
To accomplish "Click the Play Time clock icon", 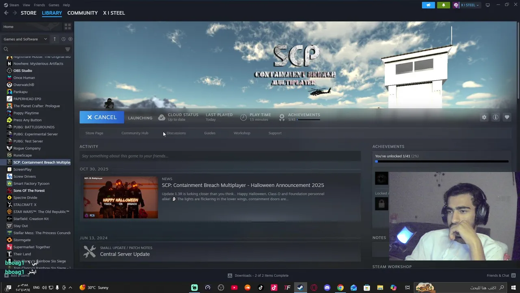I will (243, 117).
